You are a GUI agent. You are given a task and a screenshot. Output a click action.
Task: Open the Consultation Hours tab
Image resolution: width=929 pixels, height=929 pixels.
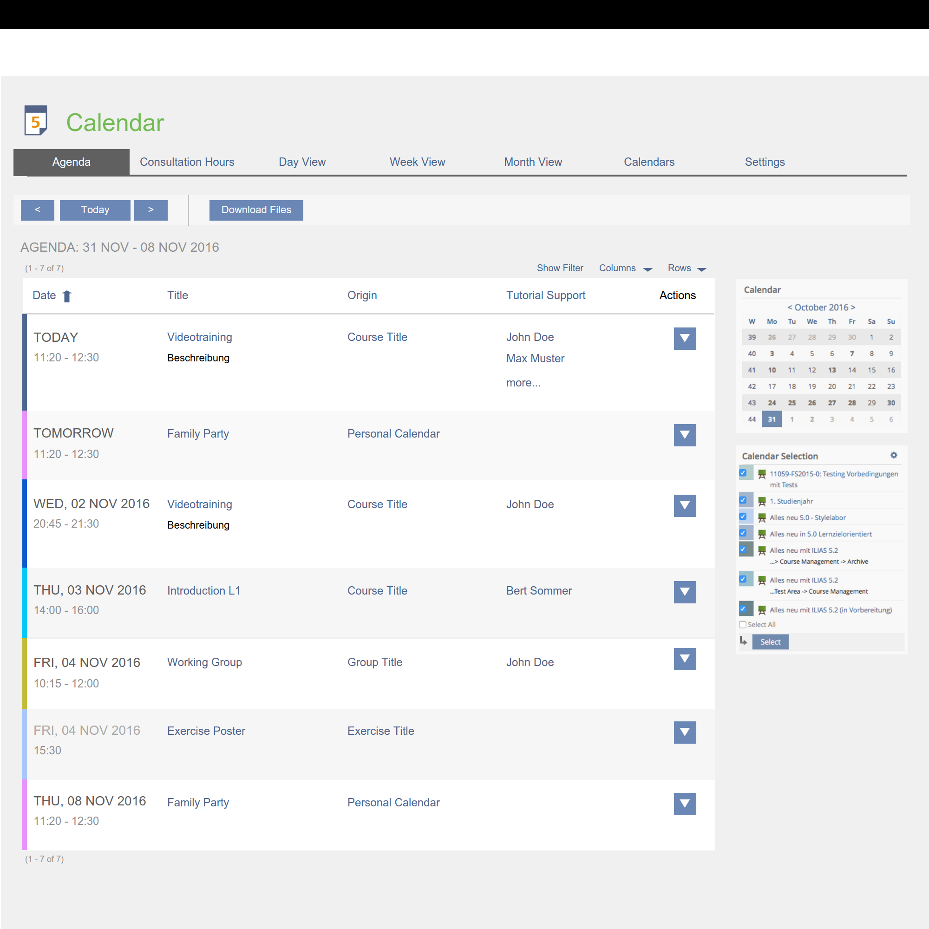(187, 162)
